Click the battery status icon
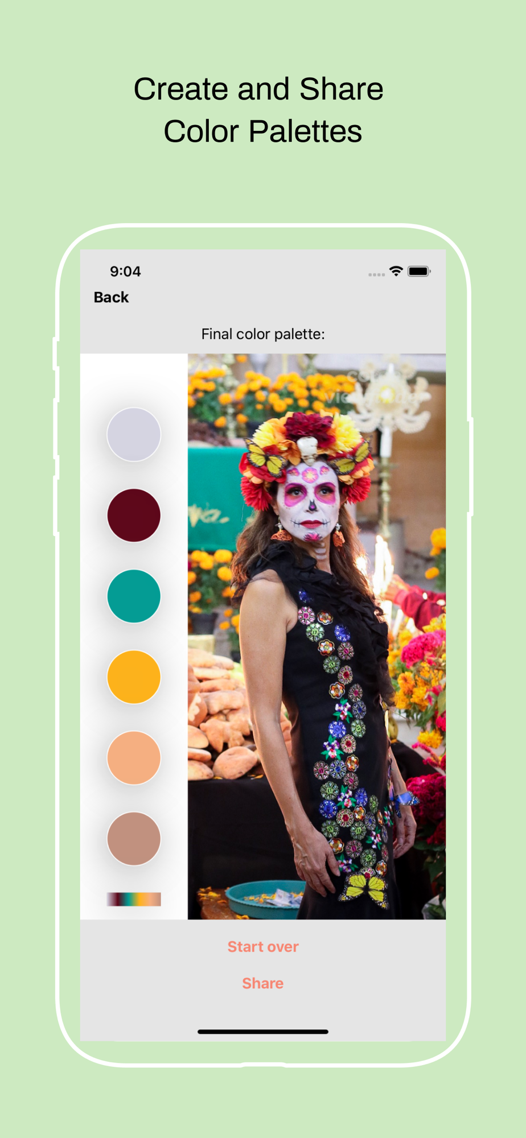Image resolution: width=526 pixels, height=1138 pixels. (x=419, y=271)
